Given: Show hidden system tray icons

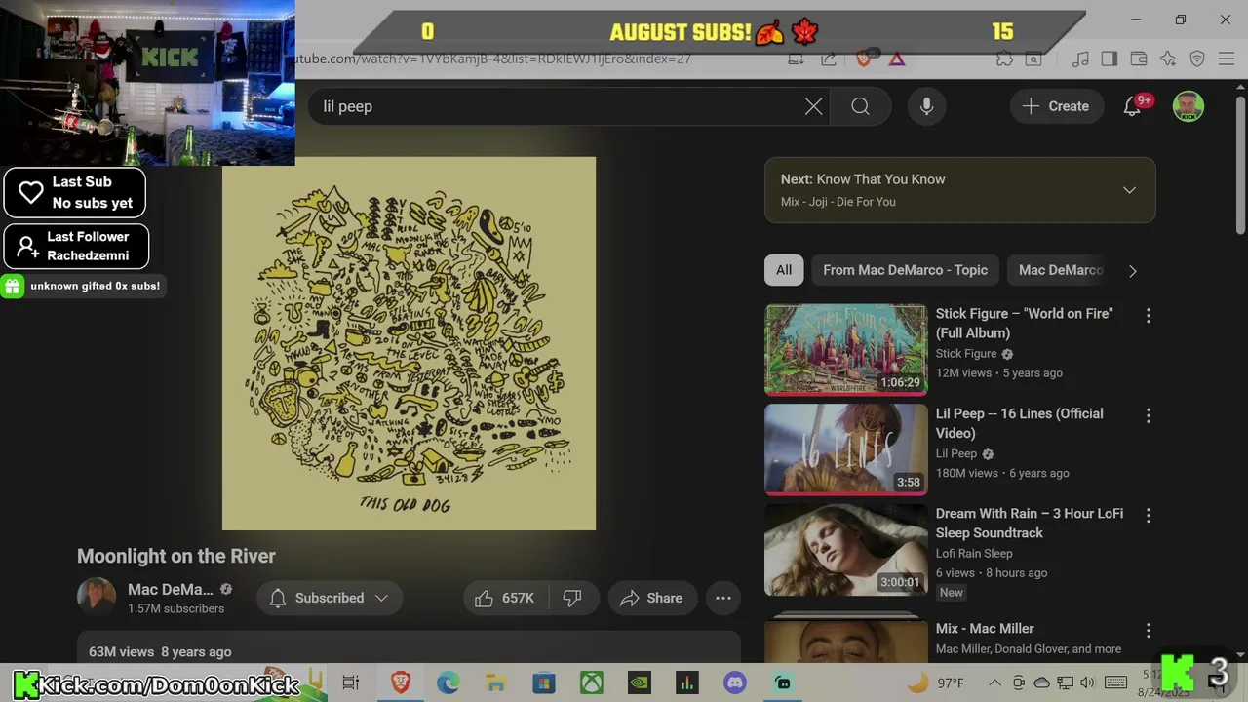Looking at the screenshot, I should (x=994, y=682).
